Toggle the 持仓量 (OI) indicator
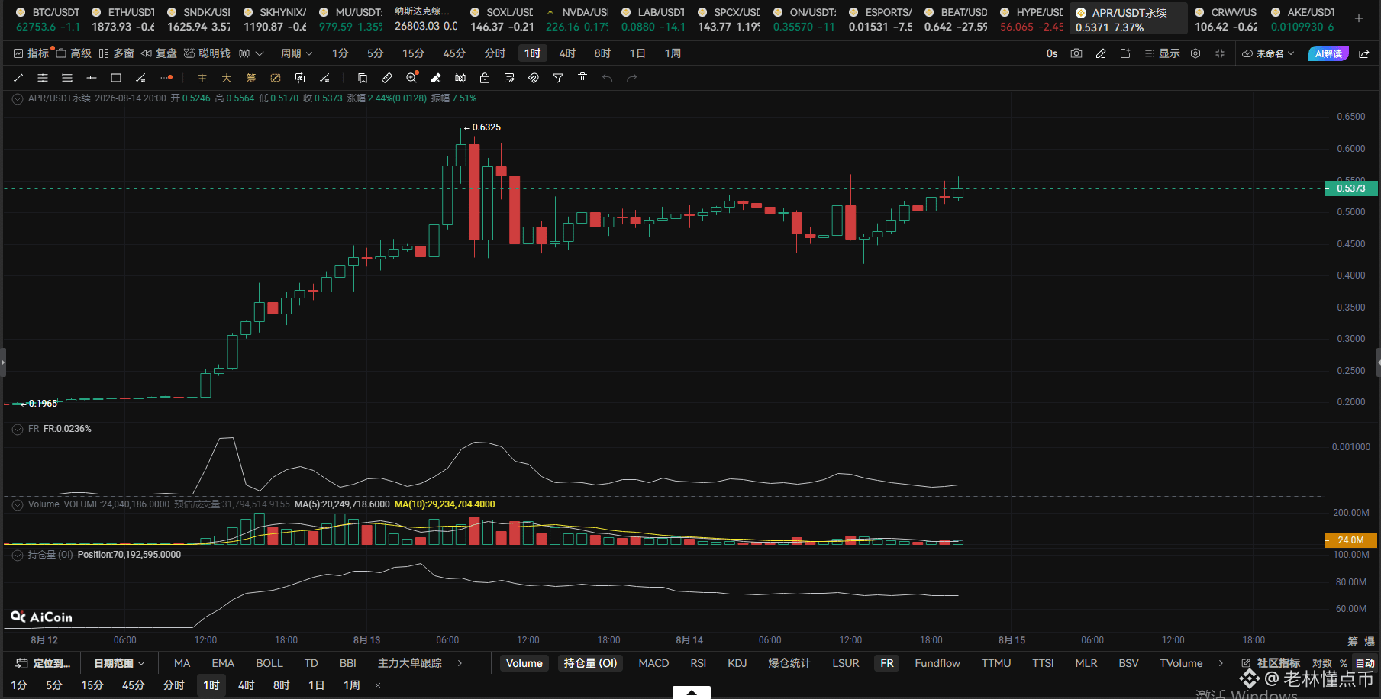This screenshot has height=699, width=1381. click(x=590, y=663)
